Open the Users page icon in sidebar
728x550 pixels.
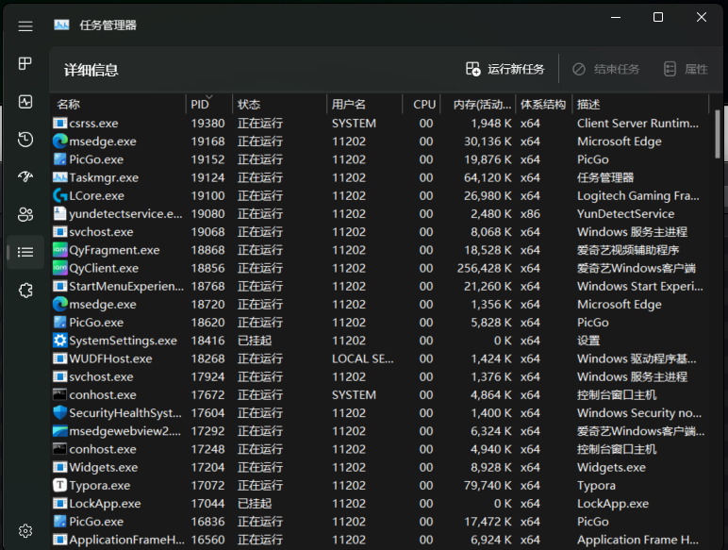pos(25,214)
